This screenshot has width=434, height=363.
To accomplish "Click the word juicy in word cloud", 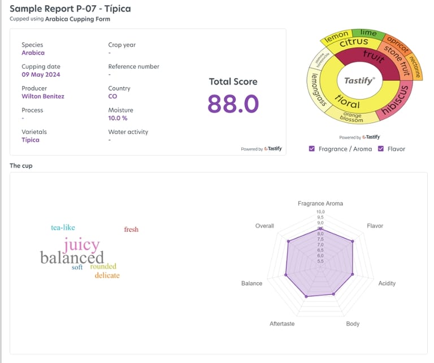I will (81, 245).
